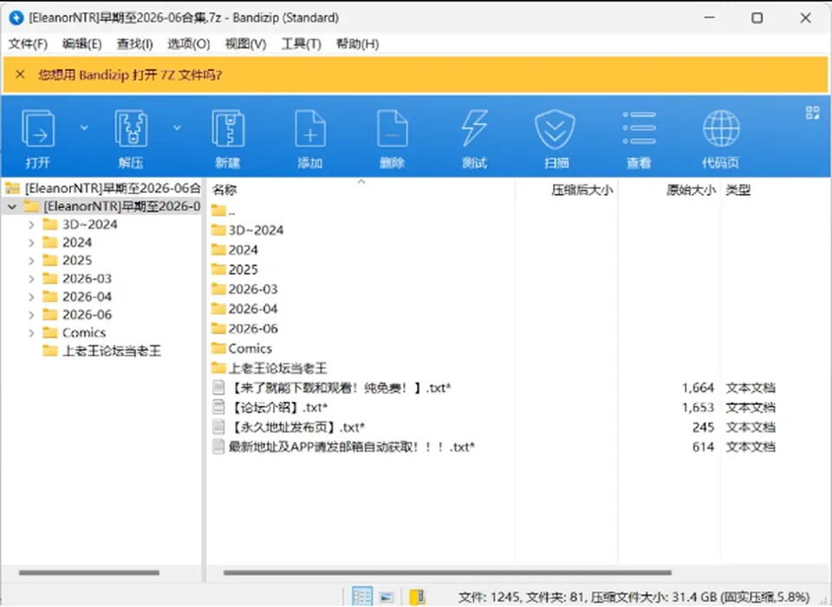Expand the 2026-03 tree node
This screenshot has width=832, height=607.
31,278
